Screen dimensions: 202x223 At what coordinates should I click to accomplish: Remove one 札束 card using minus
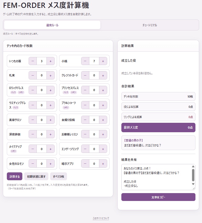33,75
